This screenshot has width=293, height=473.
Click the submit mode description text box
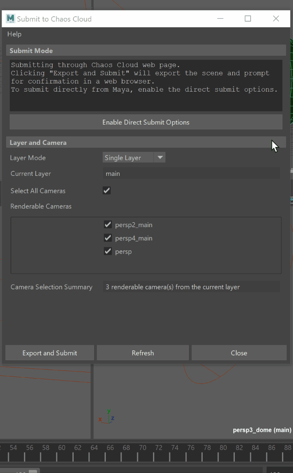(x=146, y=85)
